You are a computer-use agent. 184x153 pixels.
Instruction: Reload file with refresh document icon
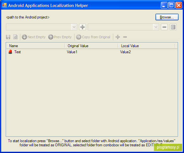pos(15,37)
